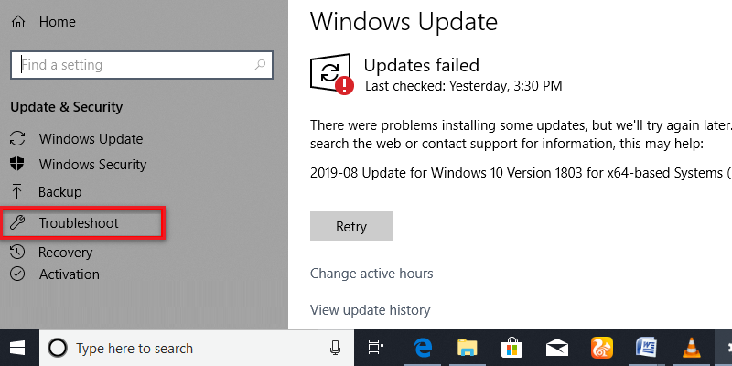The width and height of the screenshot is (732, 366).
Task: Open File Explorer from taskbar
Action: 468,348
